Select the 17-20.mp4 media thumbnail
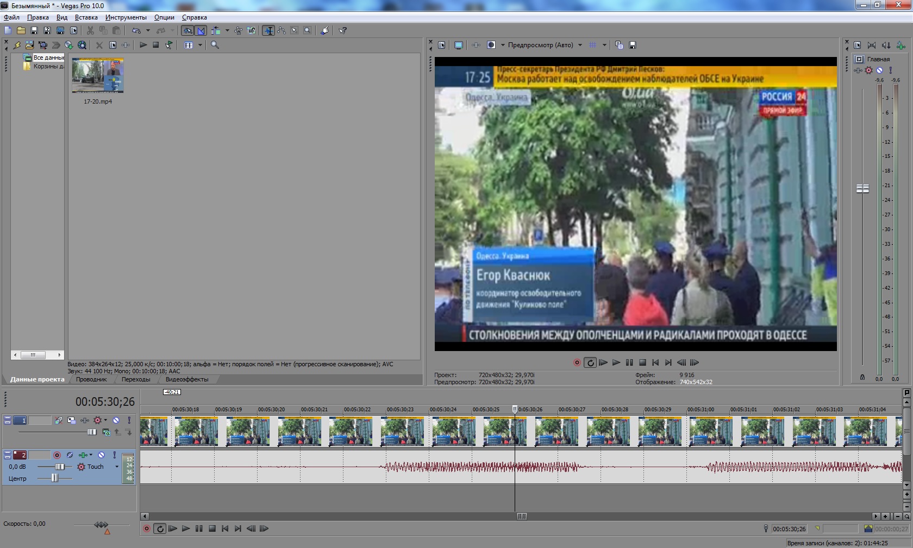Image resolution: width=913 pixels, height=548 pixels. tap(98, 75)
